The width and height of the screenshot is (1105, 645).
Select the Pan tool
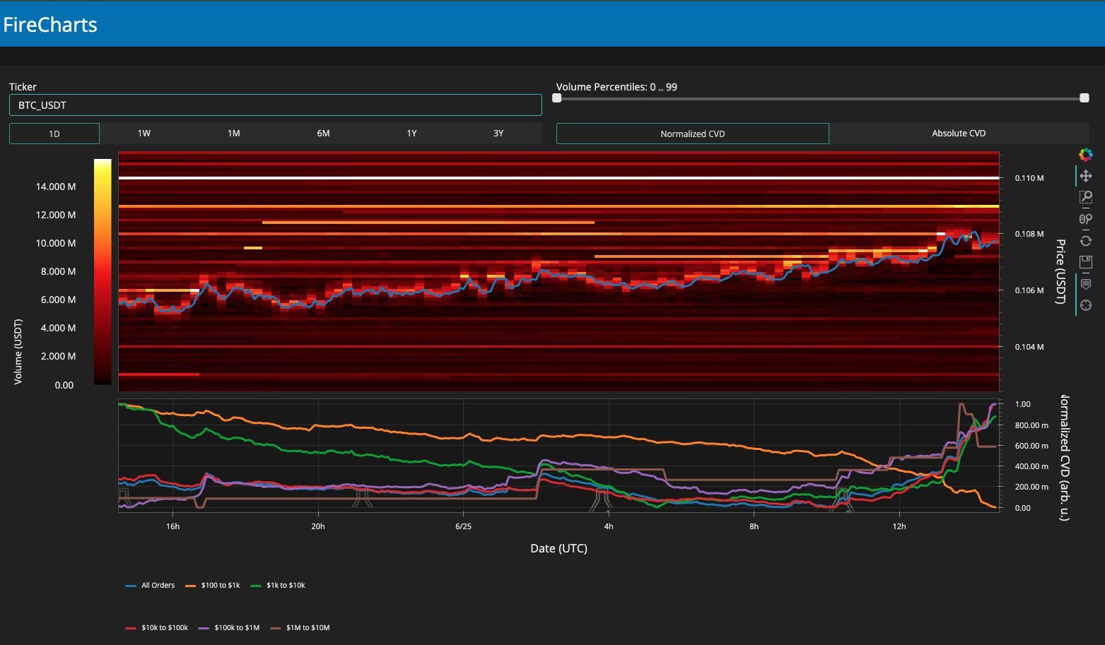[1086, 176]
